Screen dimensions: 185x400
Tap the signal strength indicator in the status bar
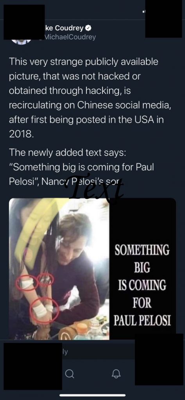pos(144,11)
